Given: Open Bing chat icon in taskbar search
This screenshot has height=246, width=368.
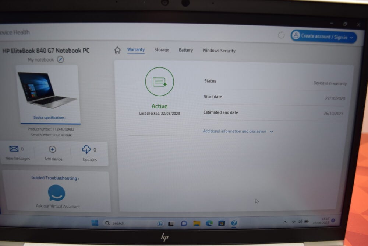Looking at the screenshot, I should point(160,224).
